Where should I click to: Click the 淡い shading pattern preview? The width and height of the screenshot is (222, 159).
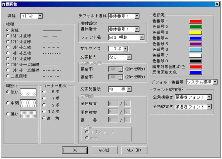28,92
